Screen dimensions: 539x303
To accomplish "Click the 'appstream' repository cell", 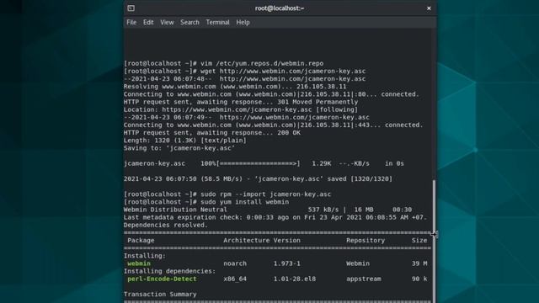I will (364, 279).
